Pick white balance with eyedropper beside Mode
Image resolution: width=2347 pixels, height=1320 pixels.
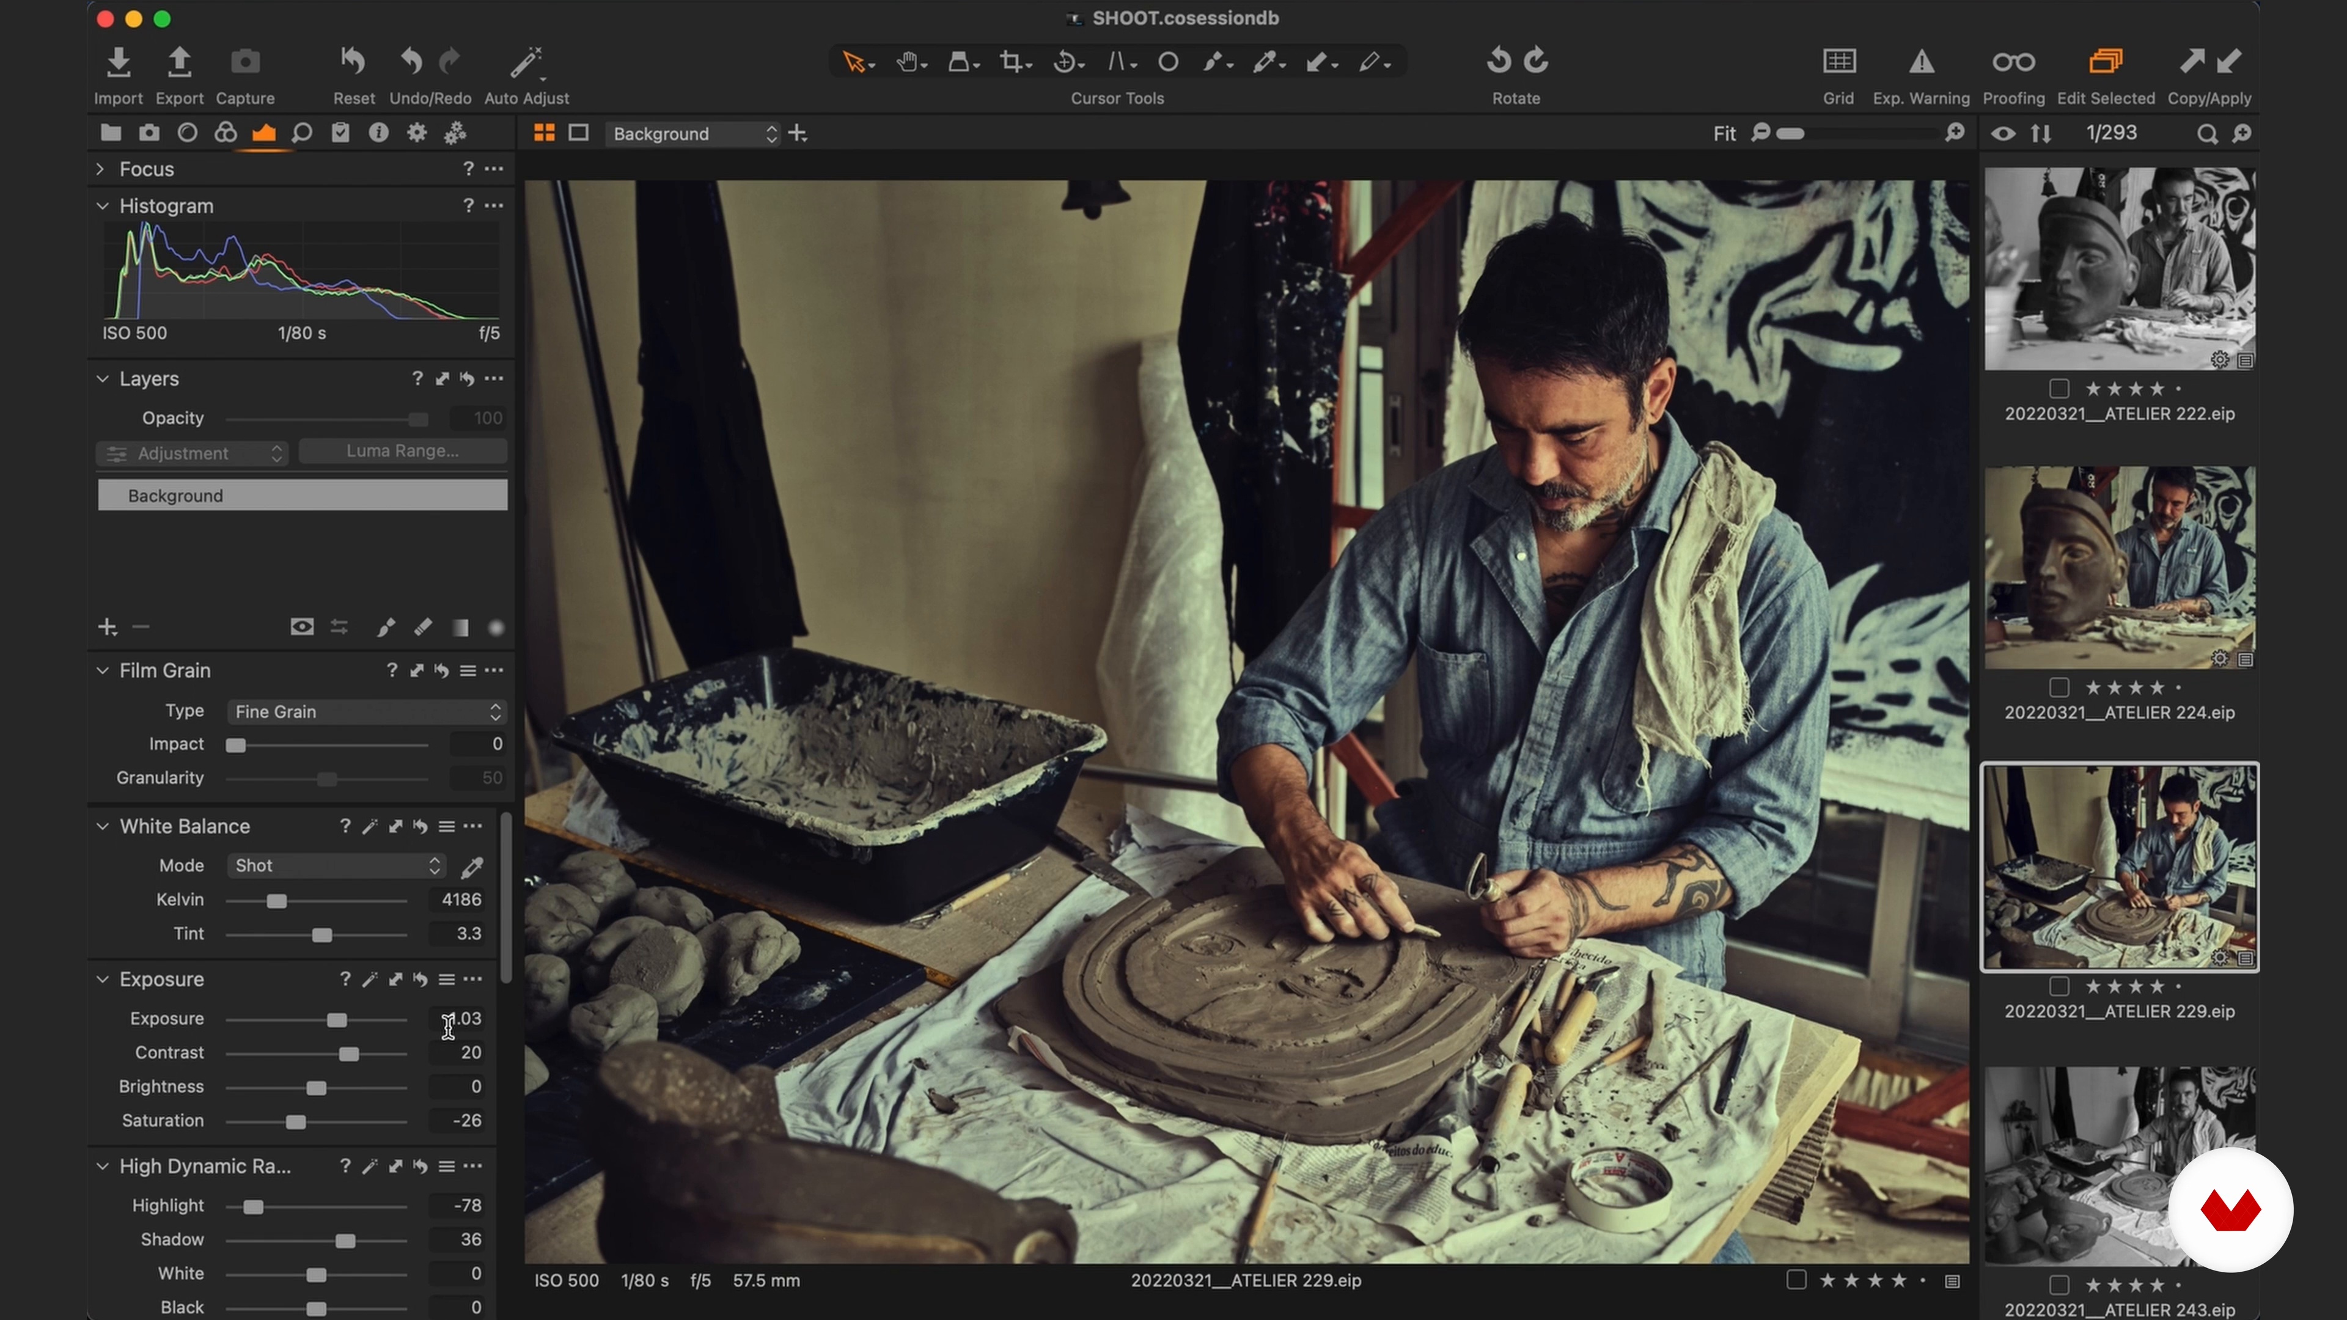(472, 867)
